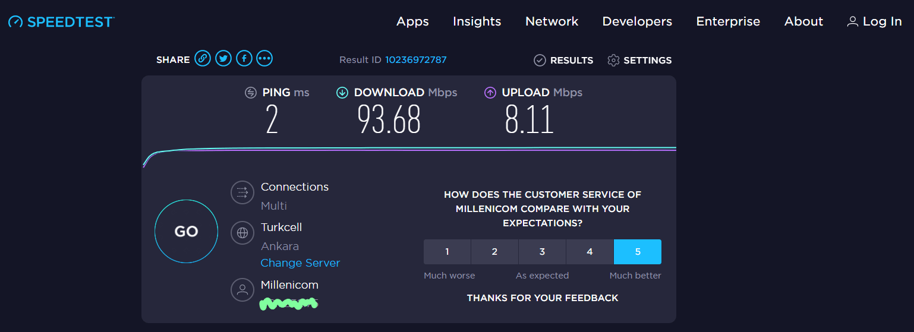Open the Enterprise menu
914x332 pixels.
(728, 21)
